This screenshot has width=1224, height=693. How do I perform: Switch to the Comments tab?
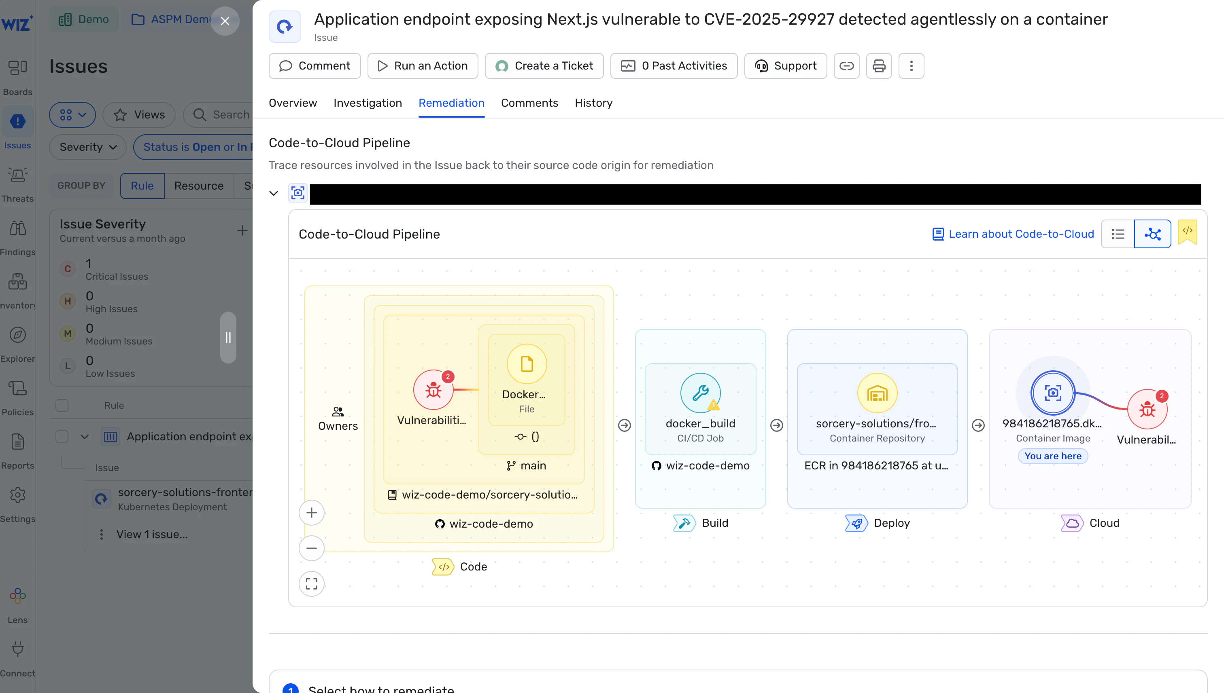pyautogui.click(x=529, y=103)
